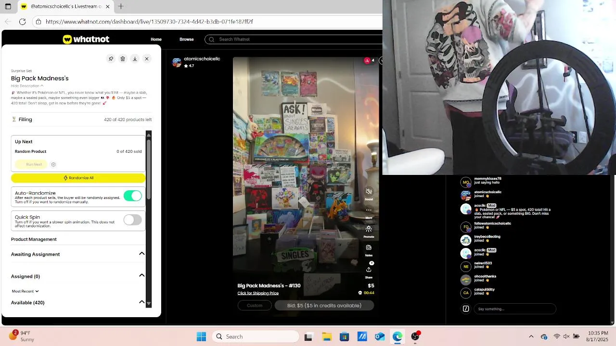616x346 pixels.
Task: Click for Shipping Price link
Action: [x=258, y=293]
